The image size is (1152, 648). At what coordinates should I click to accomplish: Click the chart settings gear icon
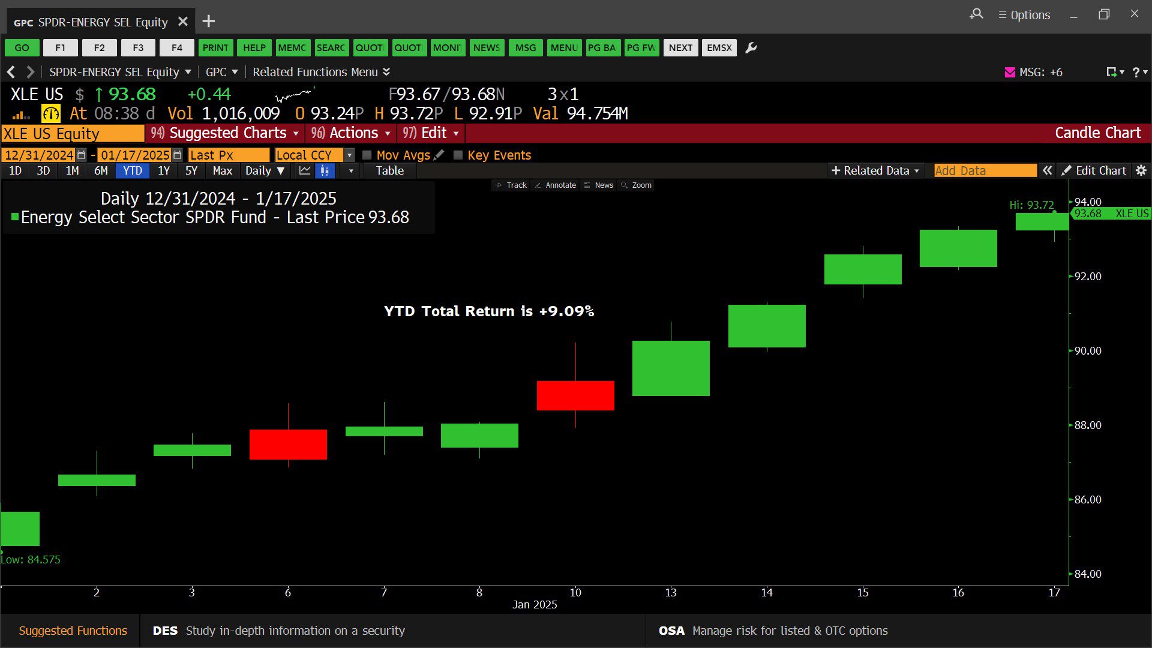pyautogui.click(x=1141, y=171)
